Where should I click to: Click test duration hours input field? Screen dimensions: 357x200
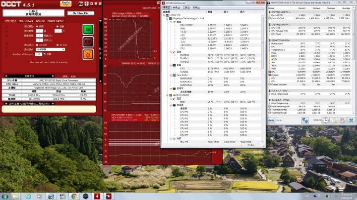(x=39, y=31)
